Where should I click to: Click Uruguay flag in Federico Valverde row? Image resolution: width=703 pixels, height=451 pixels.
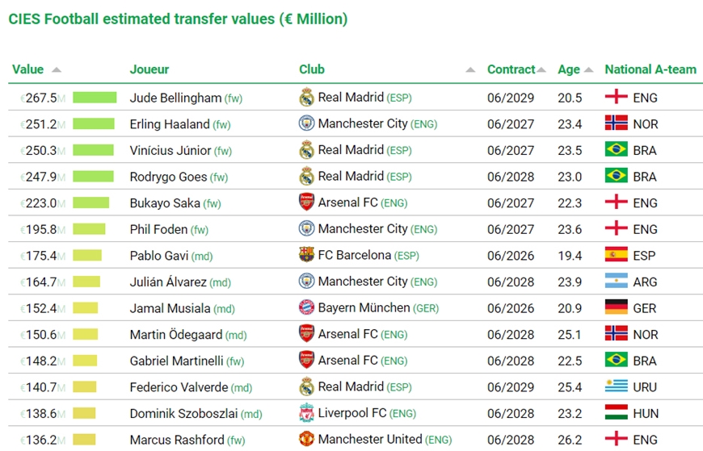point(616,386)
